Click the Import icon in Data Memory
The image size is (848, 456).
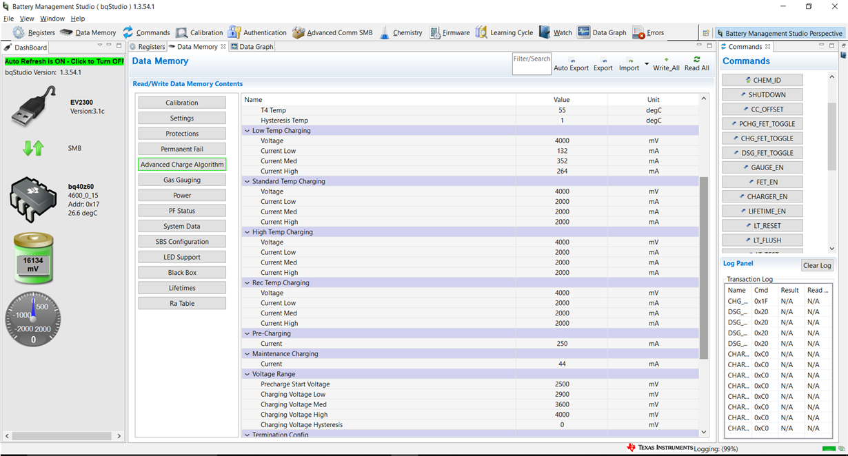(x=629, y=60)
